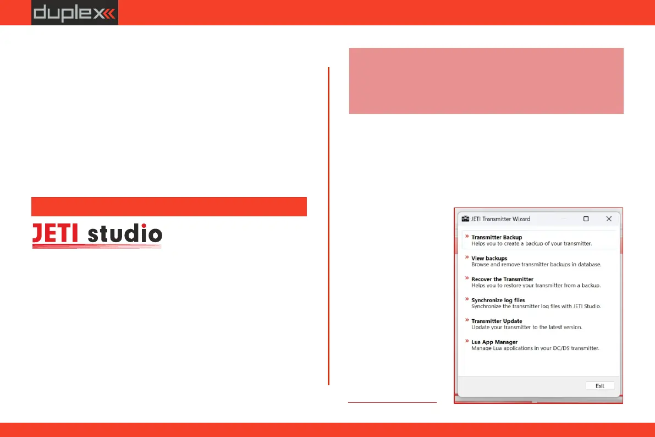
Task: Click the red arrow beside Lua App Manager
Action: click(466, 341)
